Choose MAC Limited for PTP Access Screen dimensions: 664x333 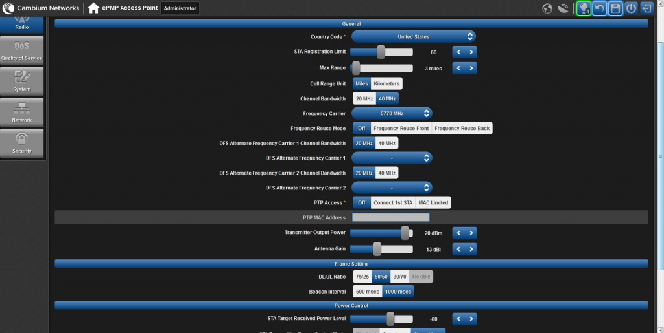coord(434,202)
